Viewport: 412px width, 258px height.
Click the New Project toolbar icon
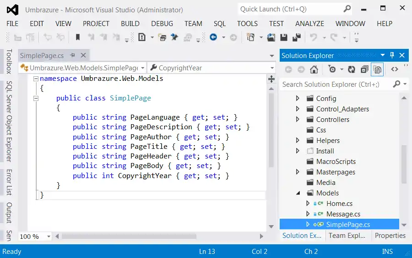coord(251,37)
